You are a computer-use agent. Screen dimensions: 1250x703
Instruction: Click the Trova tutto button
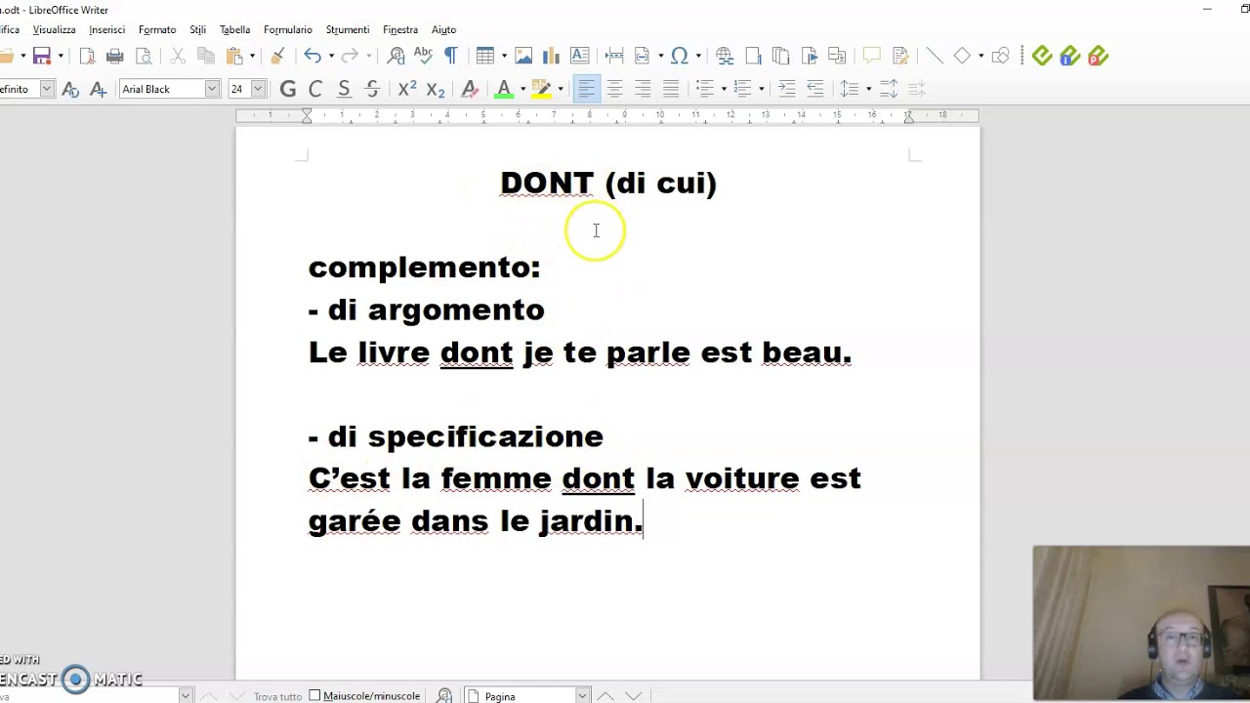(277, 696)
